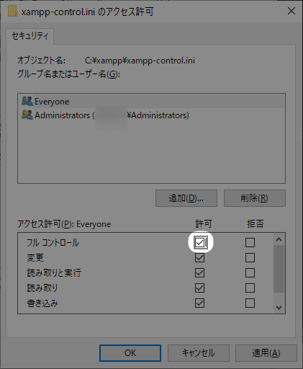Select Everyone in the group list
This screenshot has width=303, height=369.
click(x=151, y=102)
